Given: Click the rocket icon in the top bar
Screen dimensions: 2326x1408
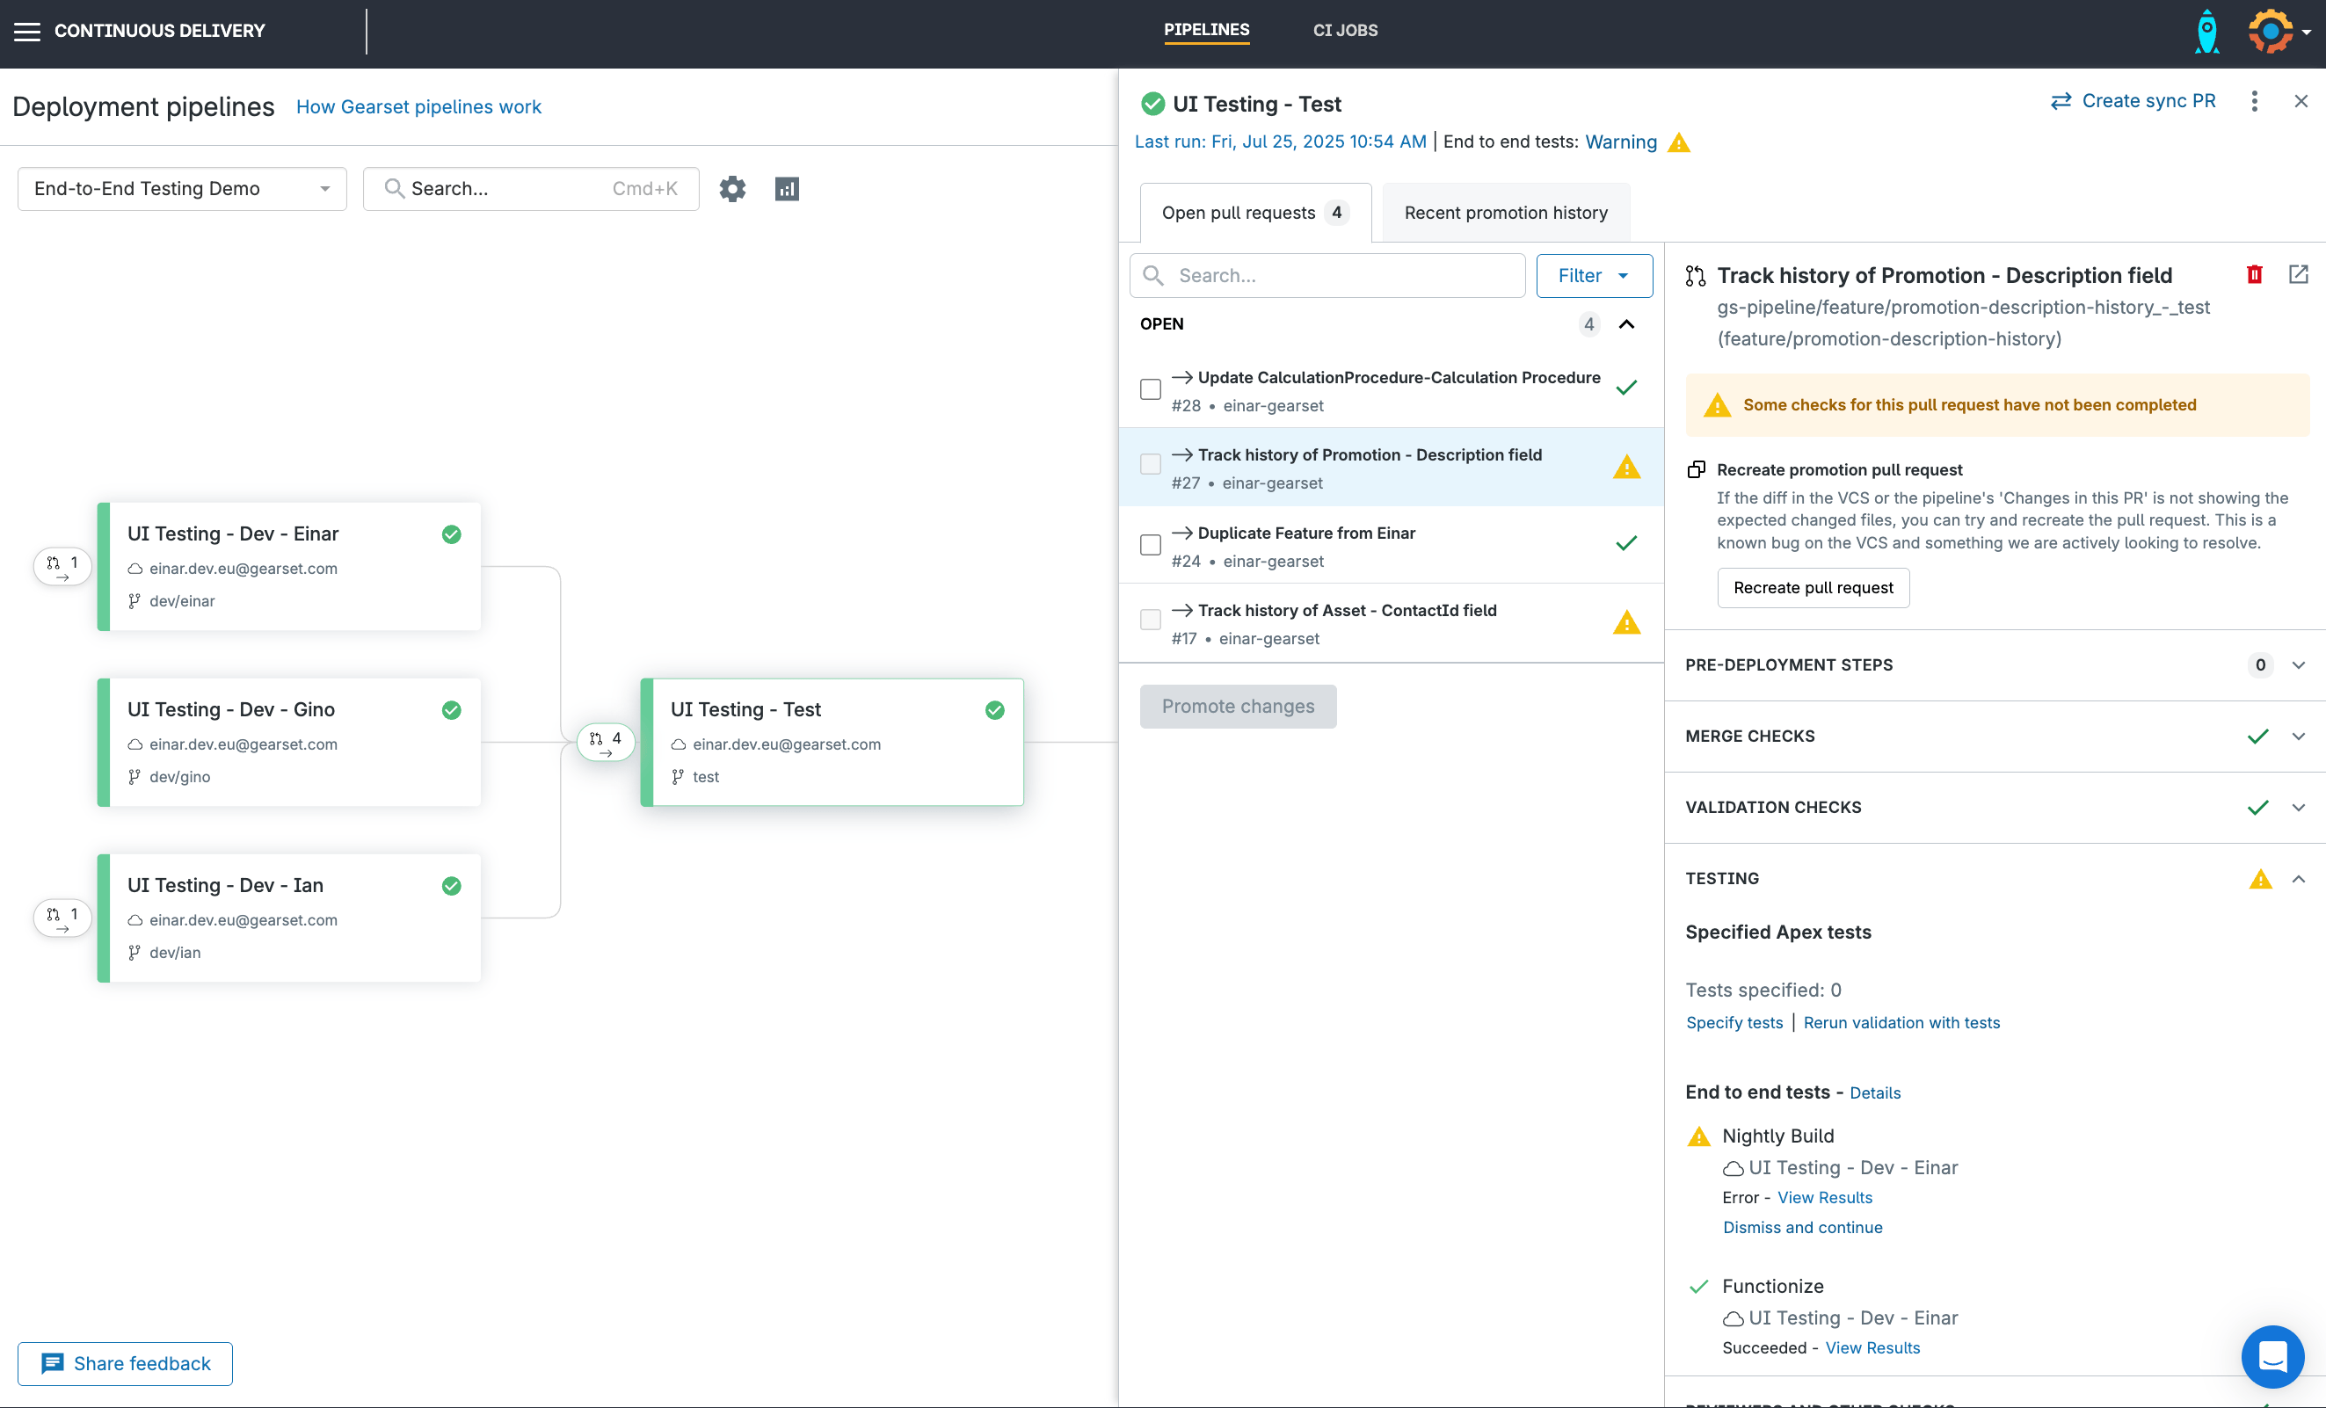Looking at the screenshot, I should (2207, 30).
